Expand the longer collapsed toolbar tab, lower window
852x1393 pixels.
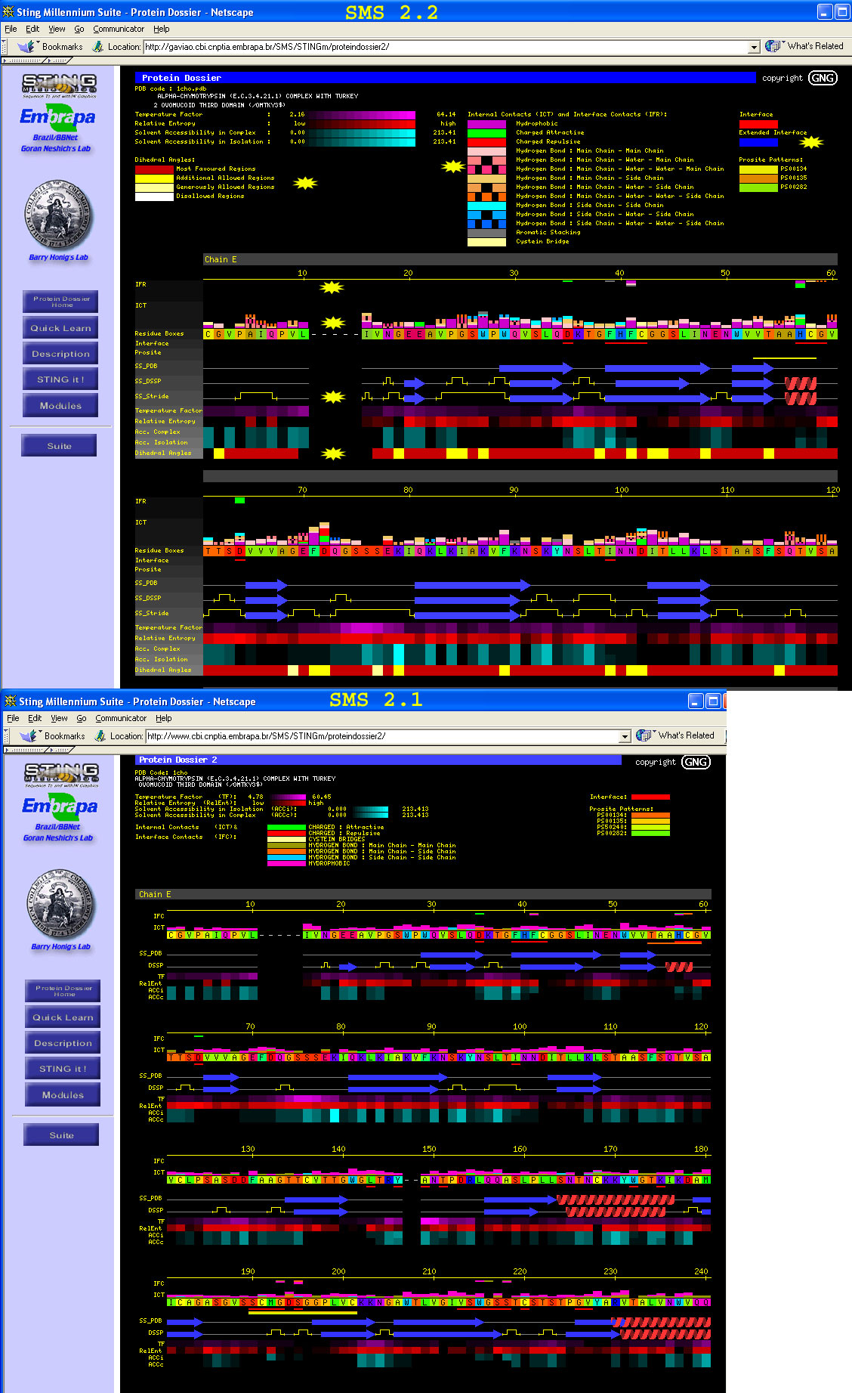26,750
